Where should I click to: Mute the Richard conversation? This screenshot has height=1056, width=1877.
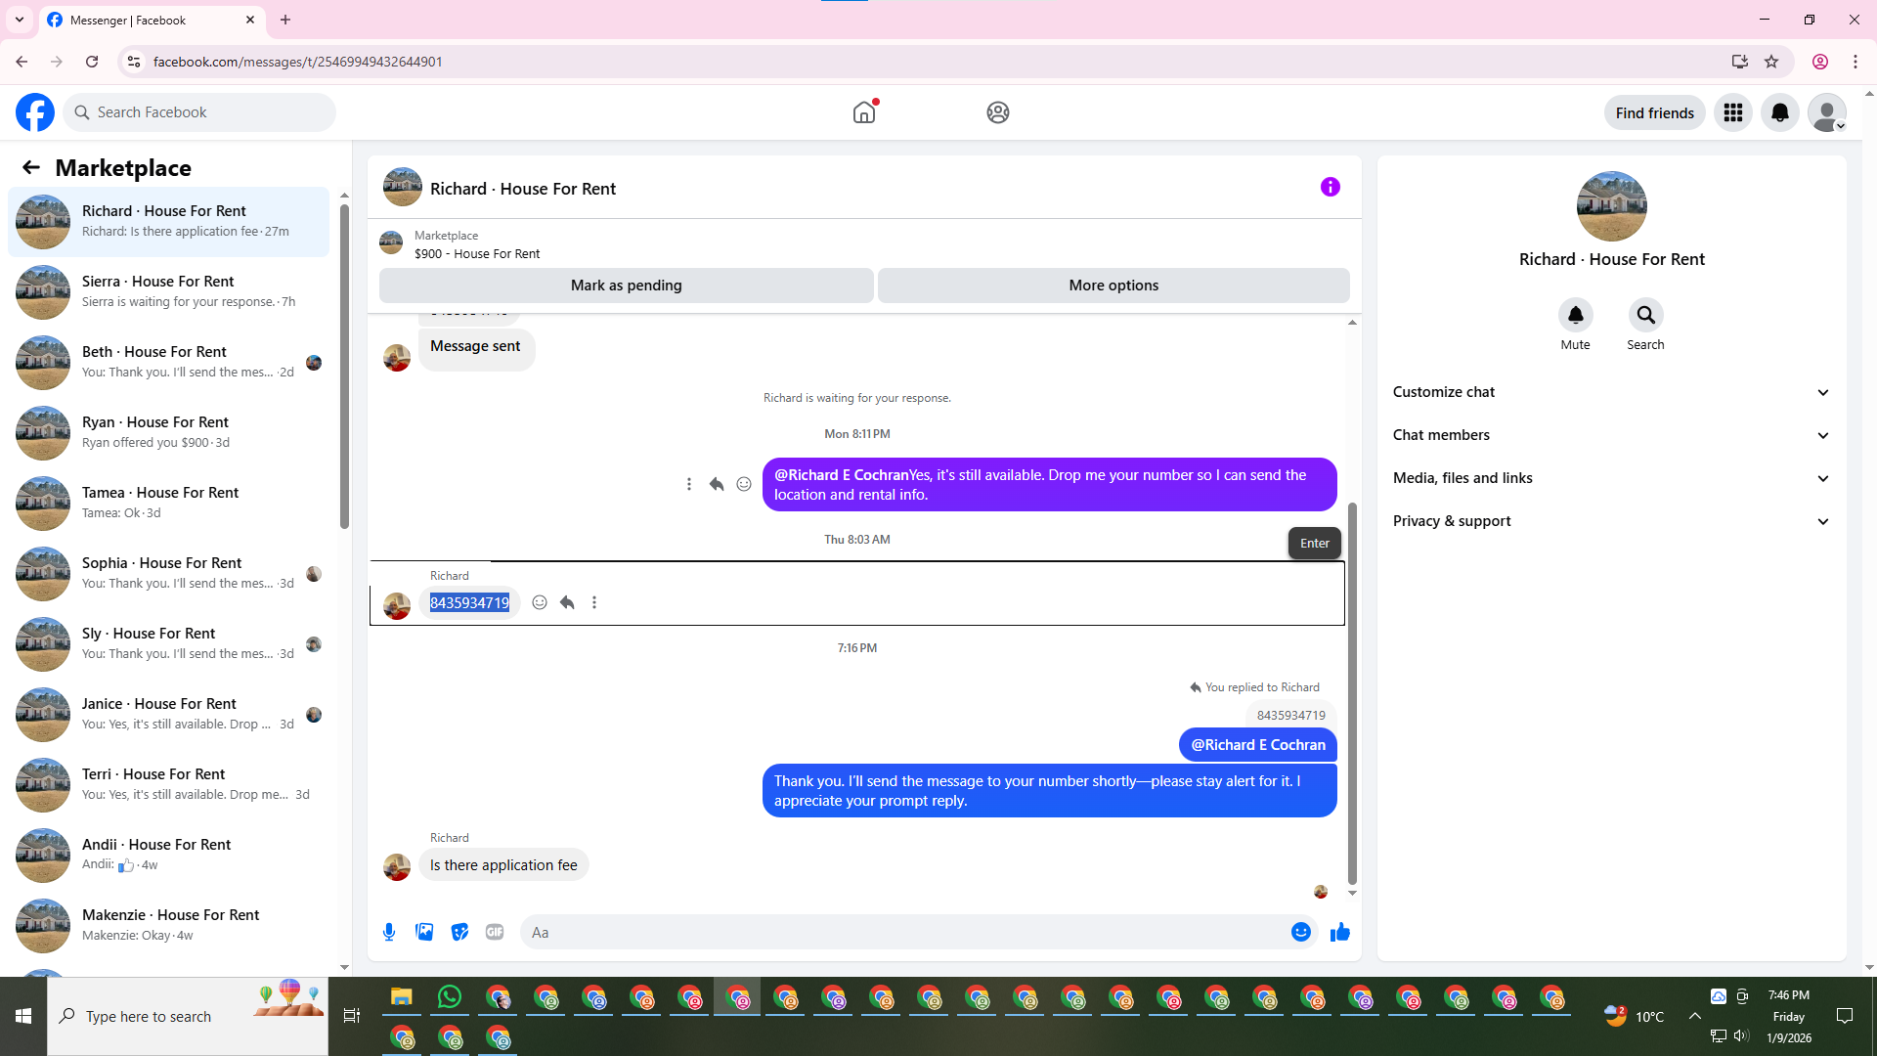point(1575,316)
